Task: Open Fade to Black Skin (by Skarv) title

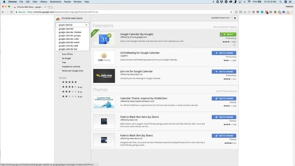Action: tap(136, 136)
